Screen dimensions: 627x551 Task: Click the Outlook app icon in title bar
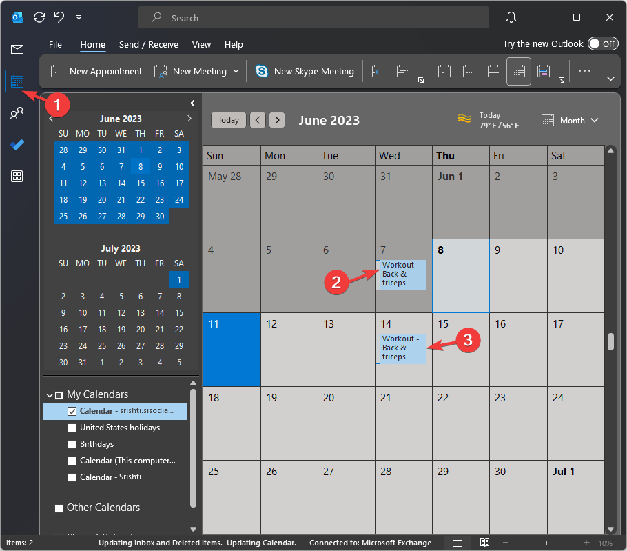tap(17, 17)
